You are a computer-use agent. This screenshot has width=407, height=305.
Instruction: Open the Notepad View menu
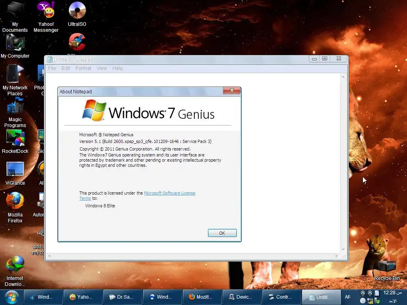pos(101,68)
